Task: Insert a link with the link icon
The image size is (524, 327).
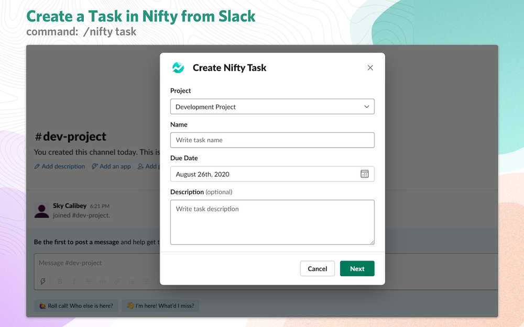Action: coord(117,281)
